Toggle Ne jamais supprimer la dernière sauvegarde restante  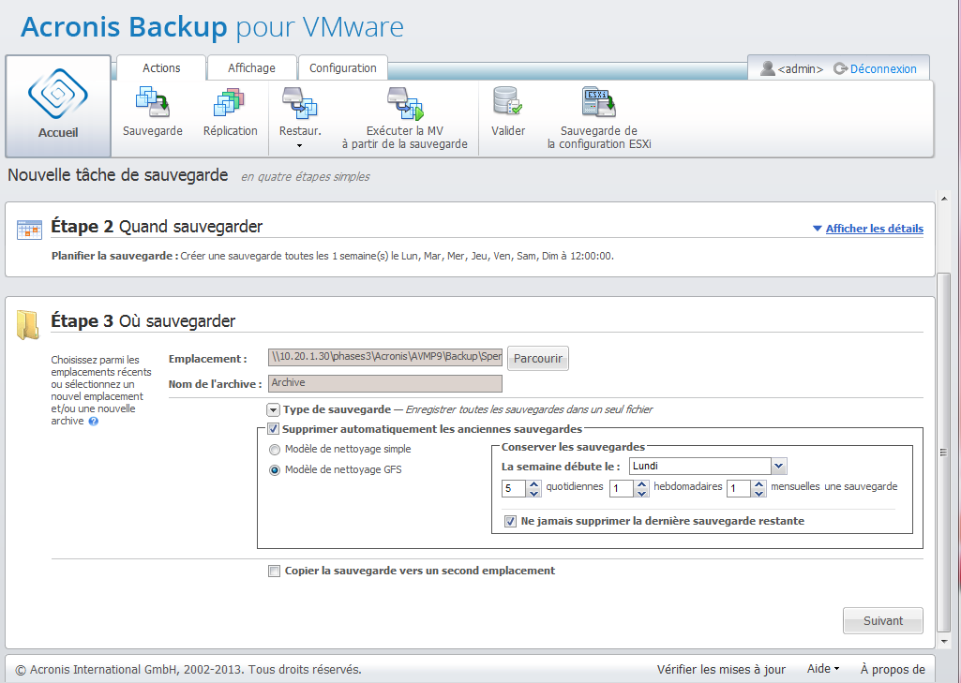tap(510, 521)
